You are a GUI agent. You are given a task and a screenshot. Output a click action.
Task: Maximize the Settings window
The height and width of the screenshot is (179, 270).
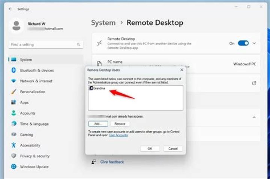pos(249,7)
